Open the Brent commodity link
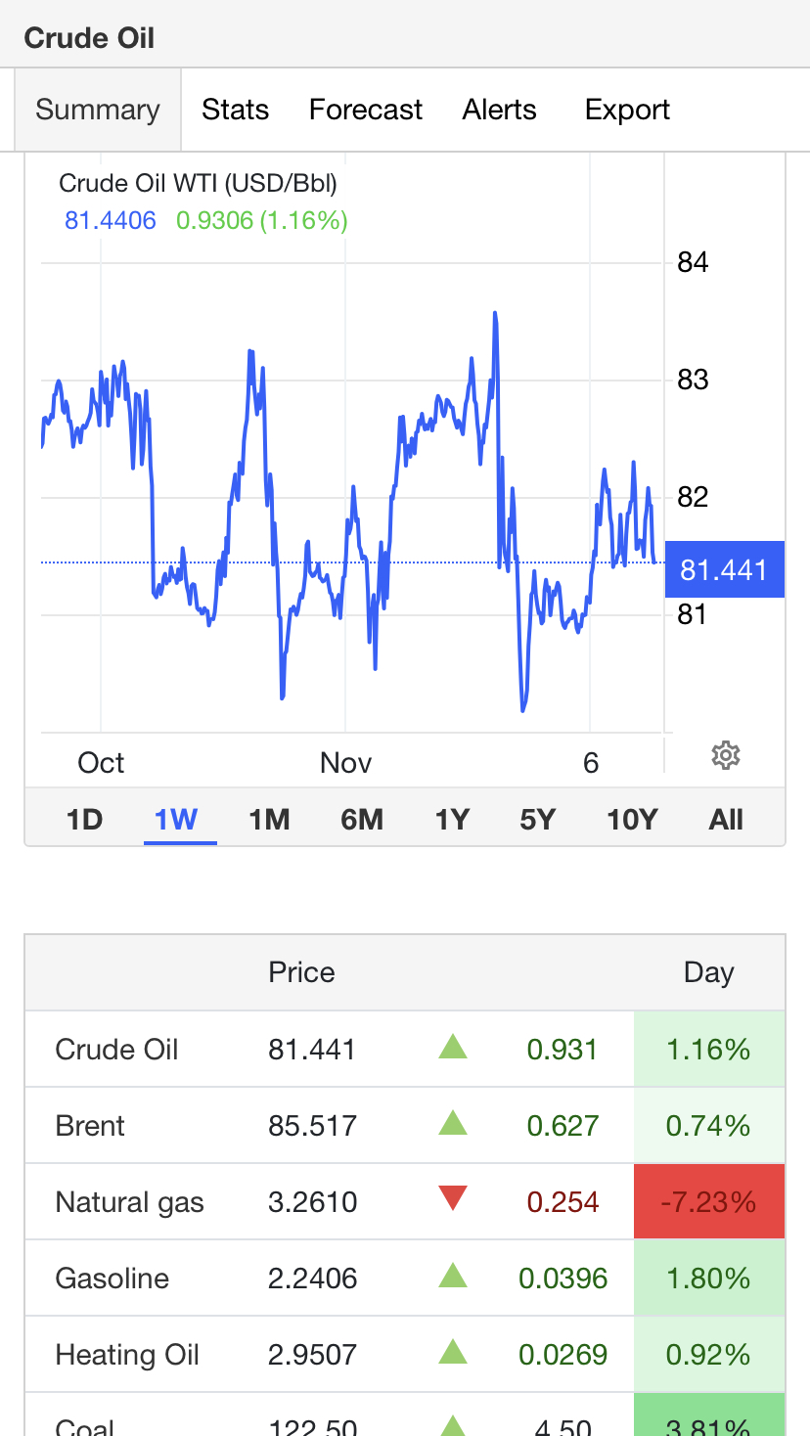Image resolution: width=810 pixels, height=1436 pixels. click(90, 1126)
